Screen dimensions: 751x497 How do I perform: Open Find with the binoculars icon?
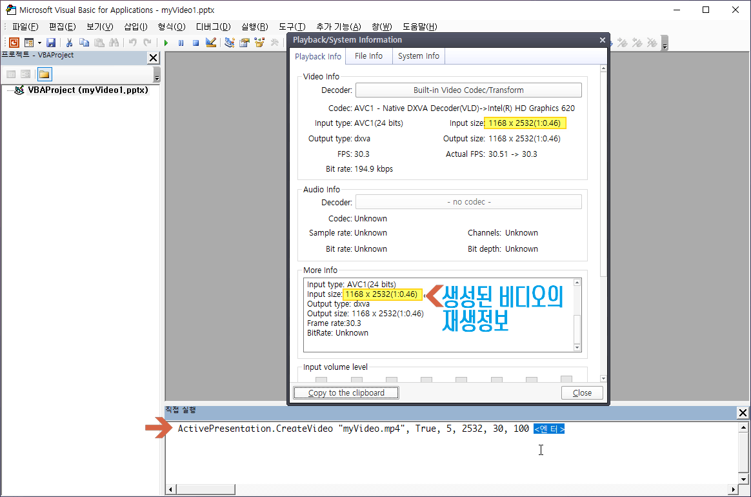tap(114, 43)
